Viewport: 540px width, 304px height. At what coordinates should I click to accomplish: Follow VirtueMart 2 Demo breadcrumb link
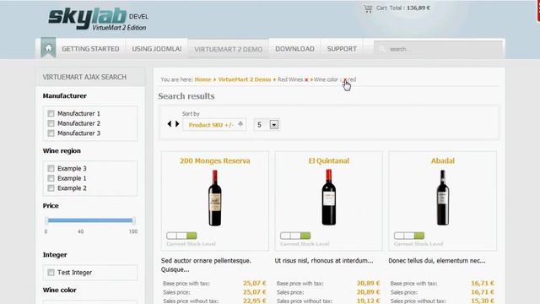click(x=245, y=79)
